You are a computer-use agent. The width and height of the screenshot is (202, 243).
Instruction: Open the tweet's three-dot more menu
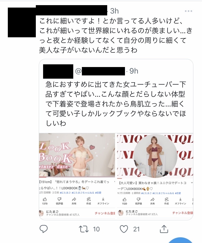(x=189, y=11)
